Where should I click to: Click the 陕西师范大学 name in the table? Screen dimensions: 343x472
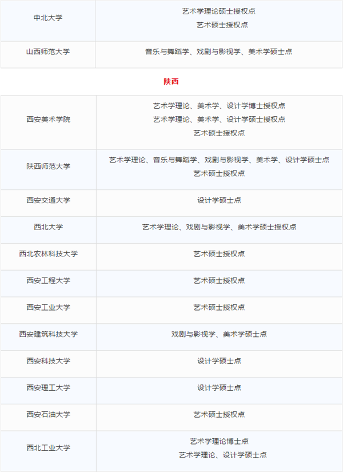pyautogui.click(x=48, y=166)
